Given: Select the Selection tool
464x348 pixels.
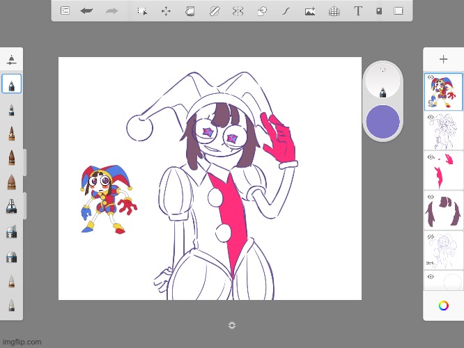Looking at the screenshot, I should click(x=142, y=11).
